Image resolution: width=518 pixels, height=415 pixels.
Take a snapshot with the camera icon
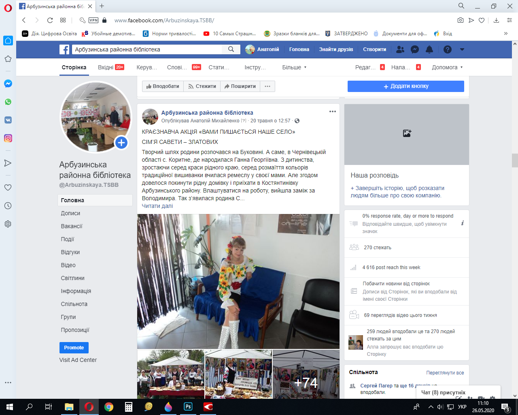[x=461, y=20]
